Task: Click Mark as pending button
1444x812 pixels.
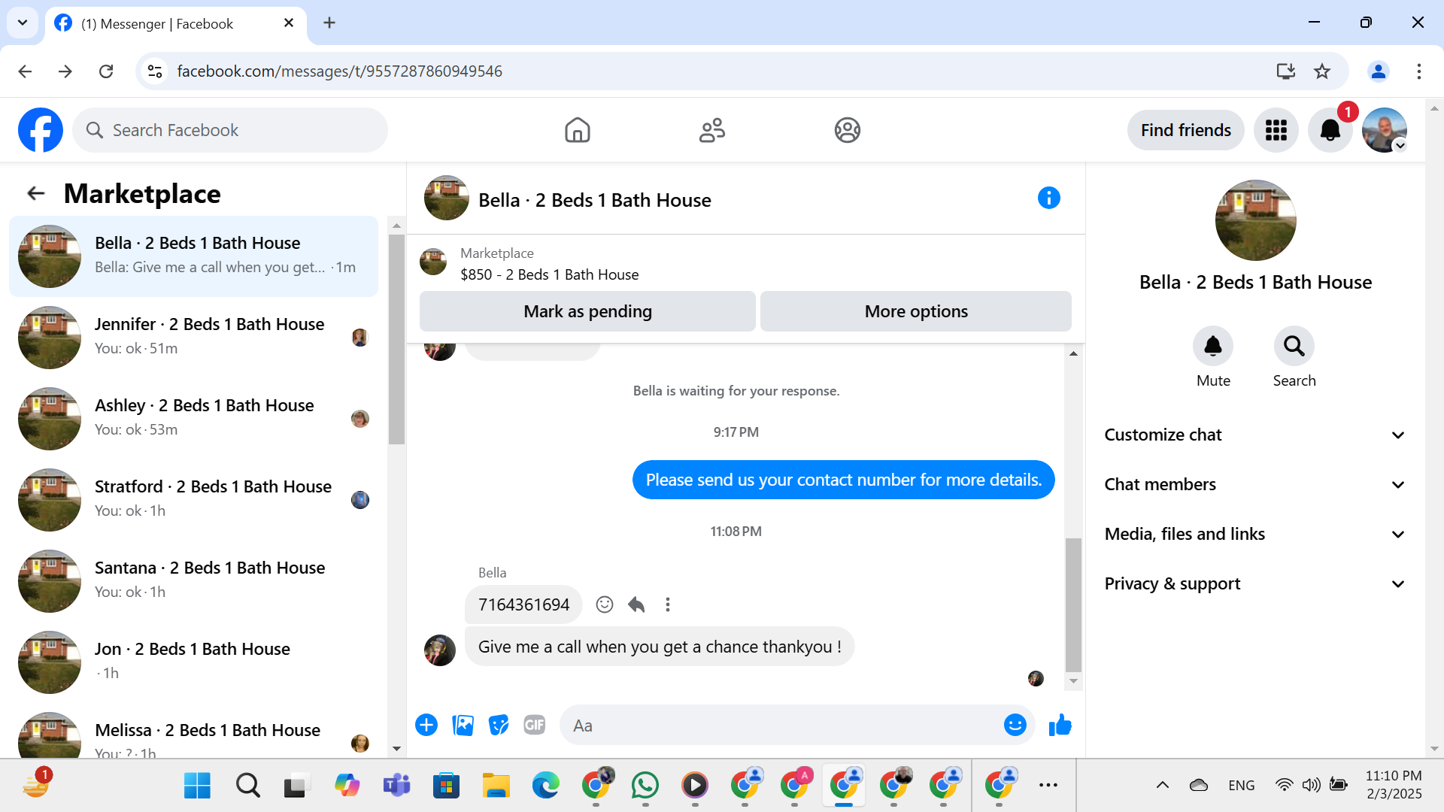Action: pos(587,311)
